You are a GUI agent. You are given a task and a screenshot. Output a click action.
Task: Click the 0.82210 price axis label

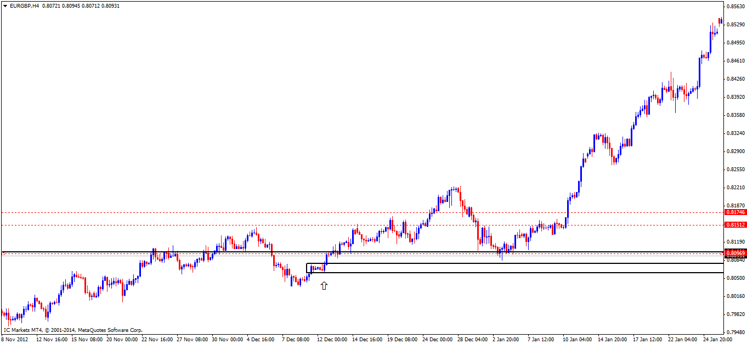[x=735, y=188]
